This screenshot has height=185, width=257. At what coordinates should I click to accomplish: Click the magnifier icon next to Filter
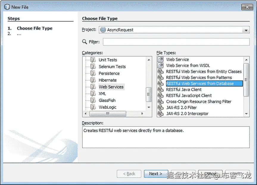(x=84, y=42)
